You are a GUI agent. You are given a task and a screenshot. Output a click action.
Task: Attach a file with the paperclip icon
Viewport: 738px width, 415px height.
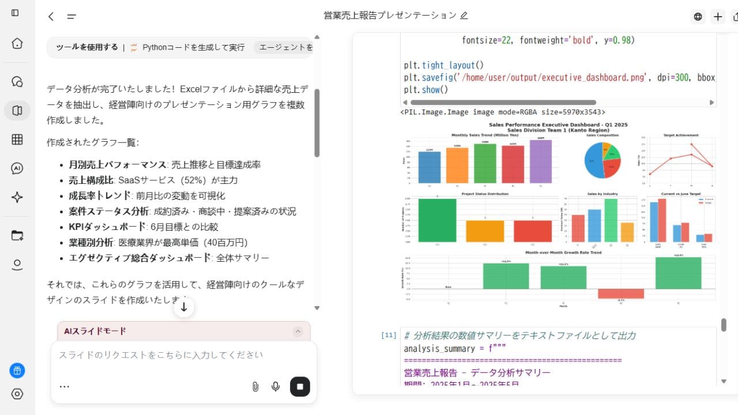[x=255, y=386]
